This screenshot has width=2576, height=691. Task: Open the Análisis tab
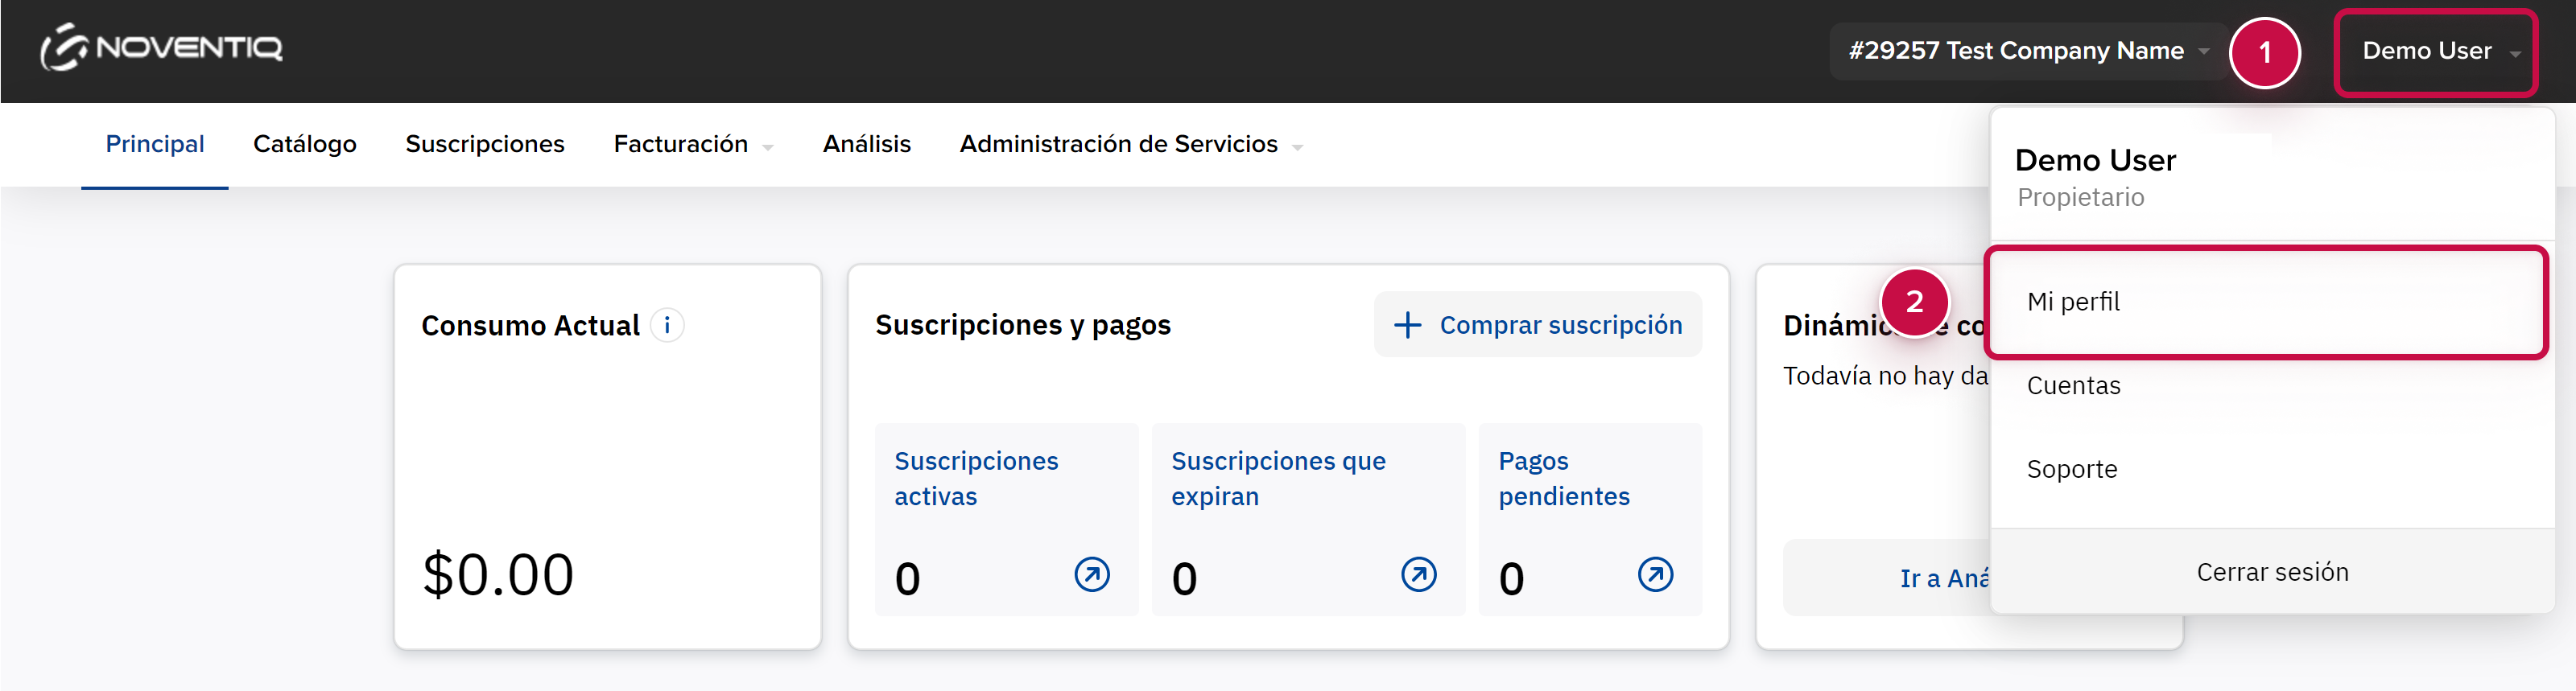click(x=866, y=145)
